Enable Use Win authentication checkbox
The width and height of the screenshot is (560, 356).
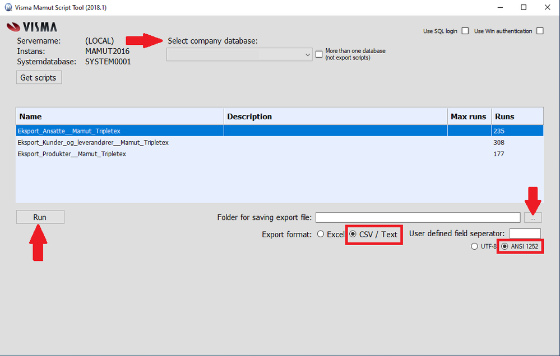[540, 31]
